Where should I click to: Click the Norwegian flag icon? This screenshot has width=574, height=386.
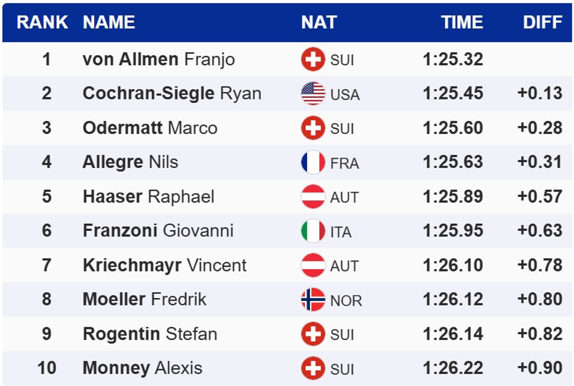(313, 300)
